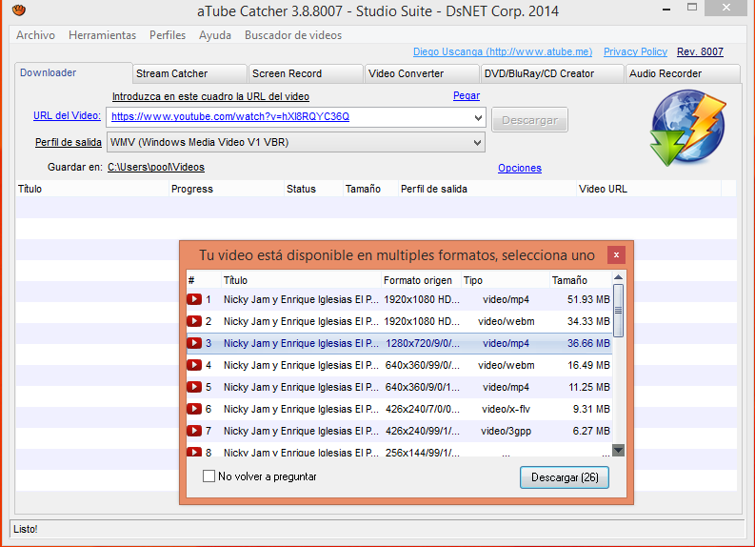This screenshot has height=547, width=755.
Task: Sort dialog list by Formato origen column
Action: pyautogui.click(x=421, y=280)
